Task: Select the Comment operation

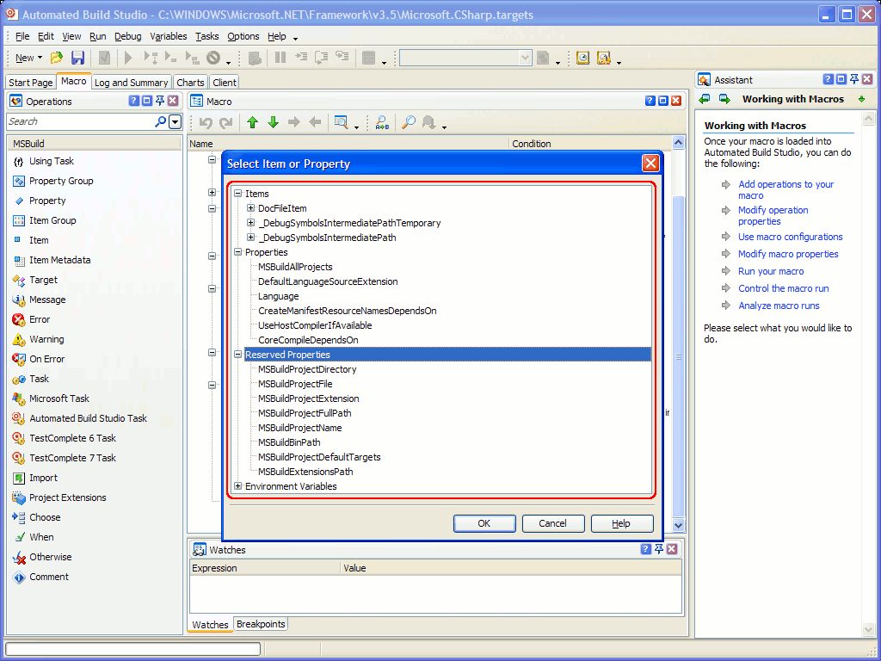Action: pyautogui.click(x=49, y=577)
